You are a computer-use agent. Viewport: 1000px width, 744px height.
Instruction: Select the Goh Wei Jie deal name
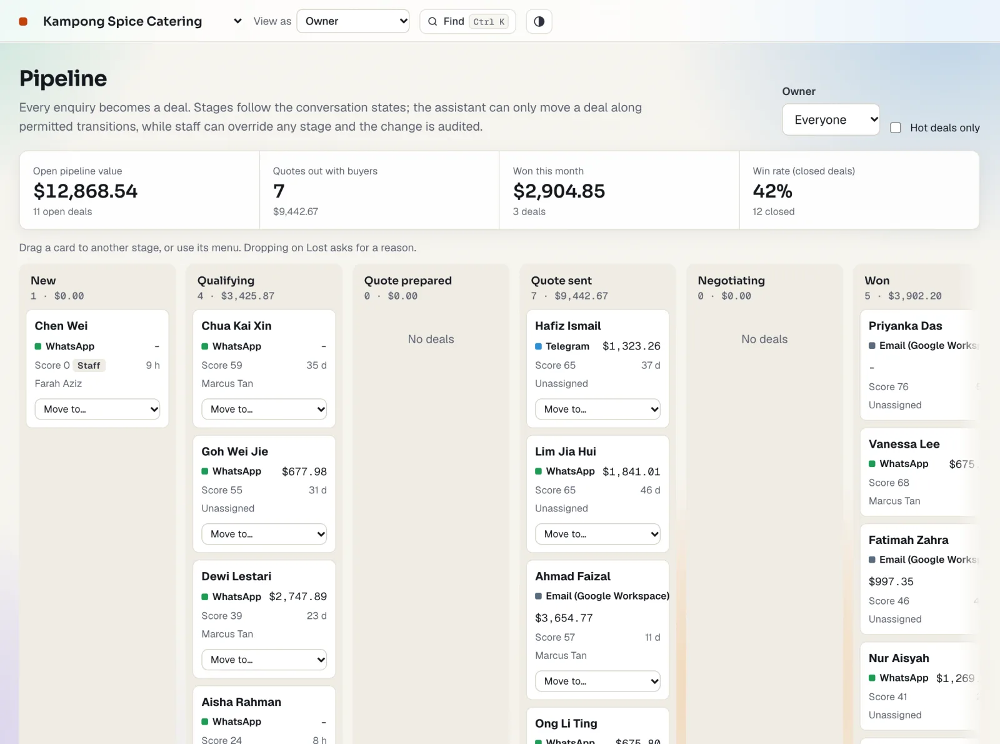pyautogui.click(x=234, y=451)
